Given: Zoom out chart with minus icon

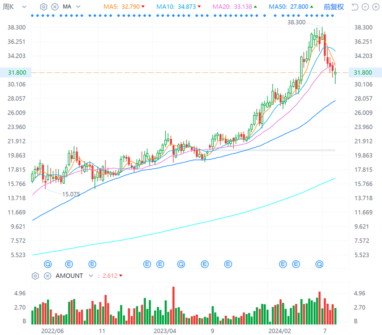Looking at the screenshot, I should (365, 7).
